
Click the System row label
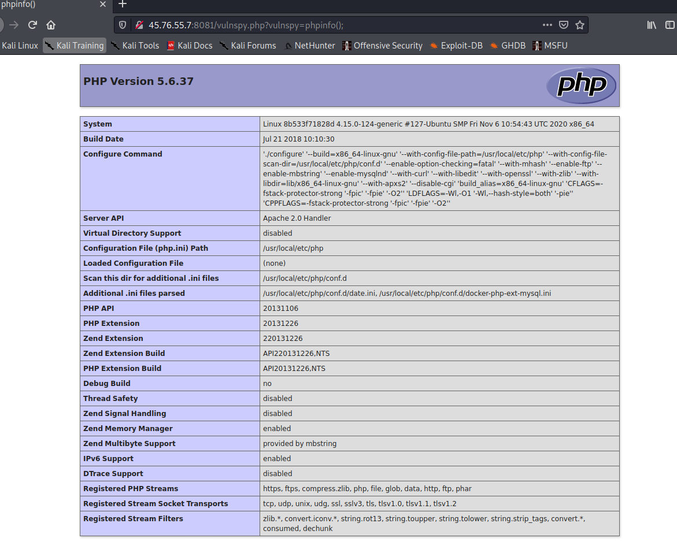[98, 124]
